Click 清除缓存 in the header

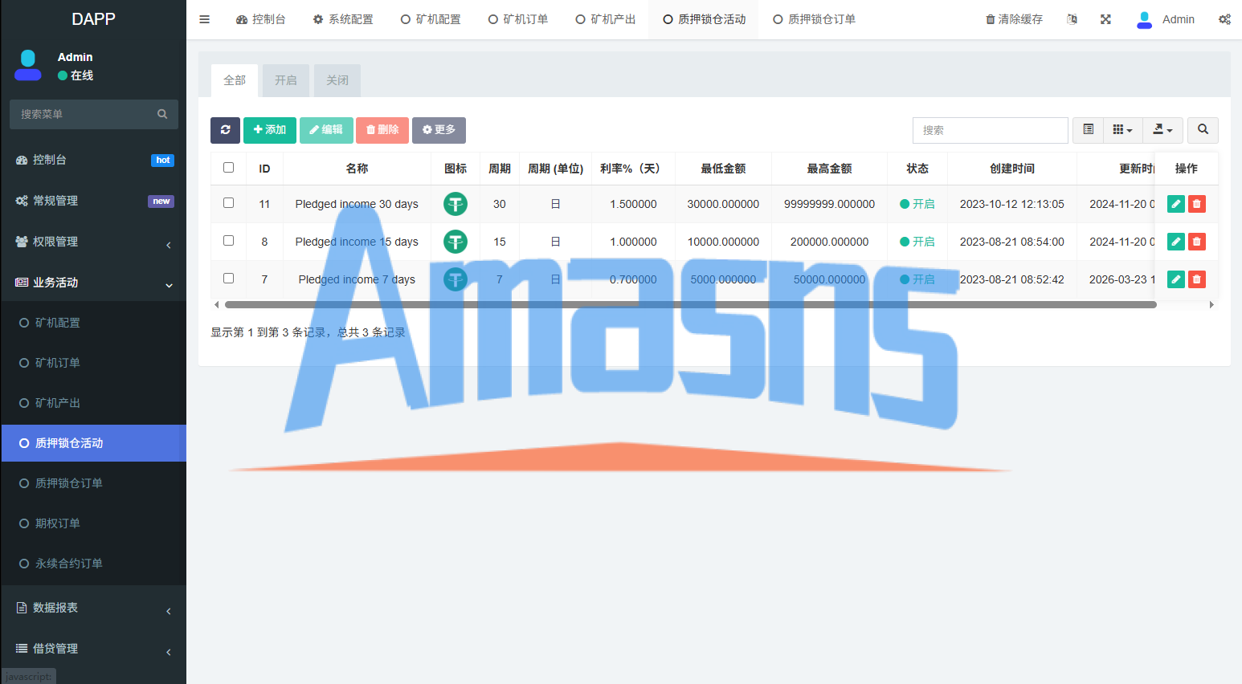tap(1014, 19)
